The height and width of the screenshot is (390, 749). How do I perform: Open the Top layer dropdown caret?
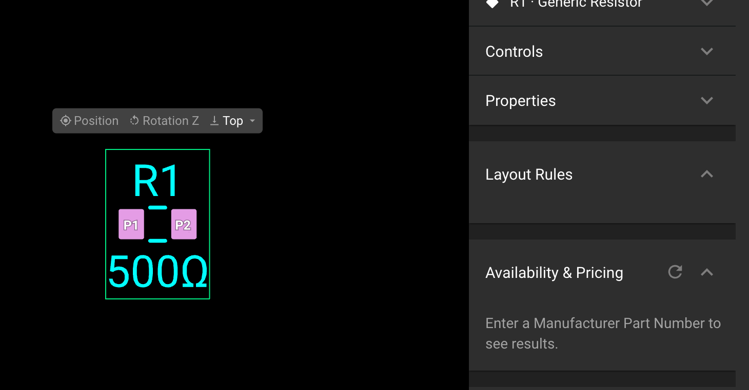coord(252,121)
